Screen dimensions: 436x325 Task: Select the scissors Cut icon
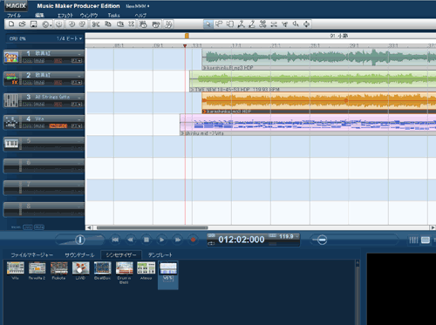coord(96,24)
